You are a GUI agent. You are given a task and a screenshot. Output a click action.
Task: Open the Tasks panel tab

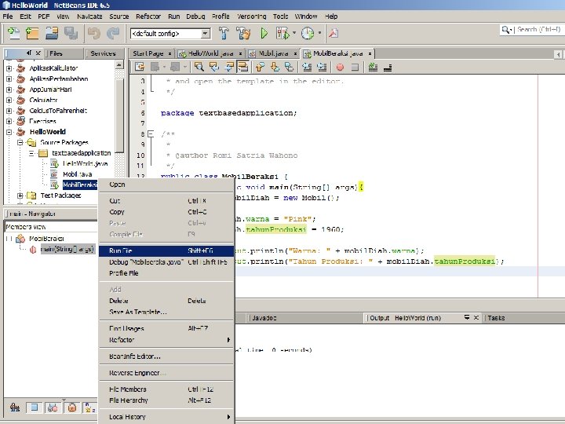(496, 318)
